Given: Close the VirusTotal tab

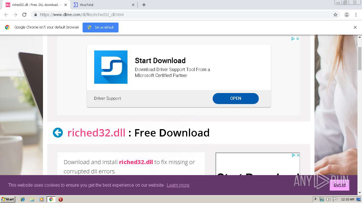Looking at the screenshot, I should [x=133, y=5].
